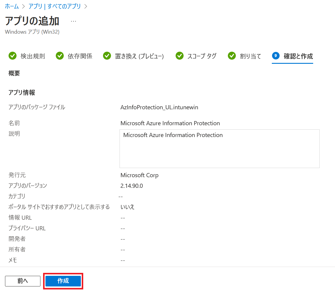Click the green checkmark icon beside 置き換え

pyautogui.click(x=107, y=56)
